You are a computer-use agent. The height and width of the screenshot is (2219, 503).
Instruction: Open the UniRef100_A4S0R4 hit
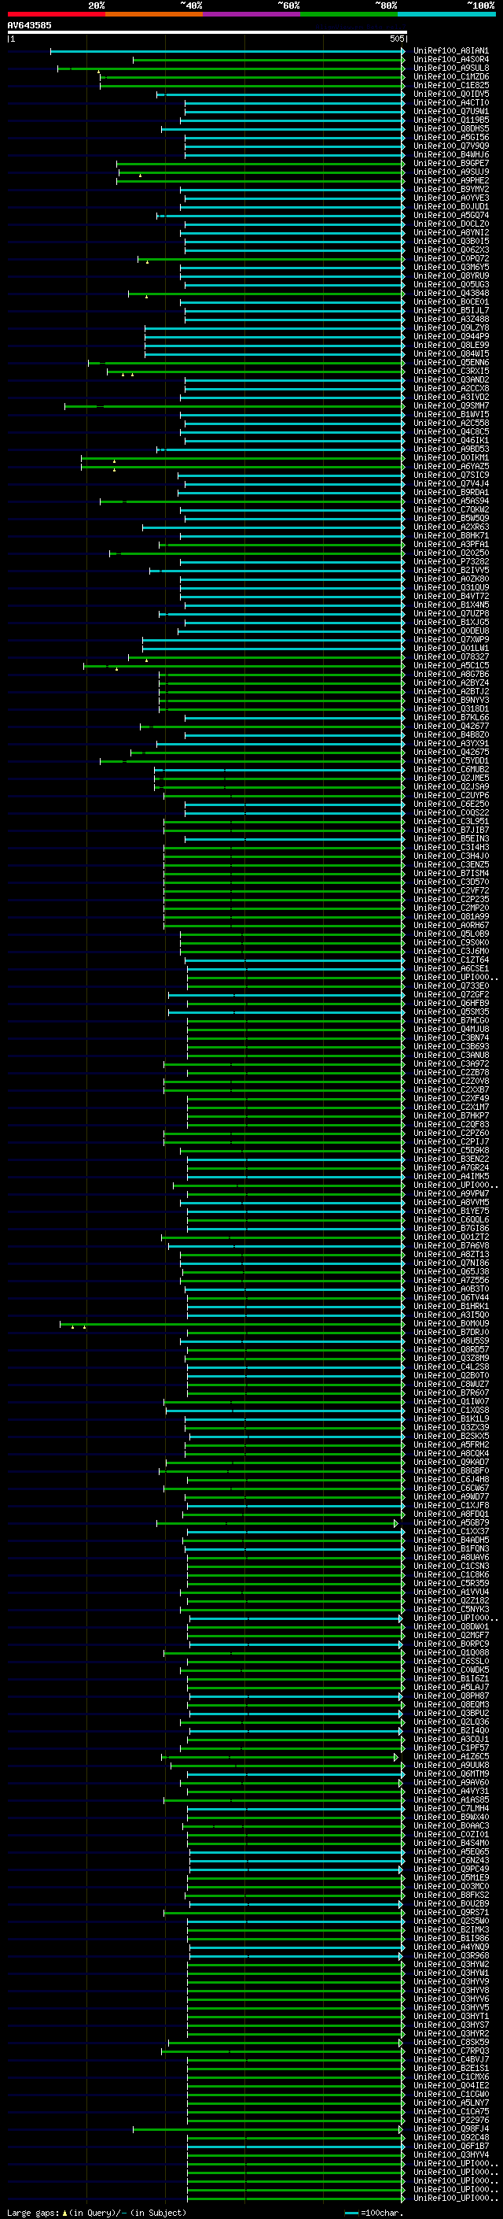click(x=451, y=60)
